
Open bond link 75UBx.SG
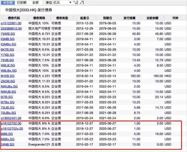tap(8, 113)
